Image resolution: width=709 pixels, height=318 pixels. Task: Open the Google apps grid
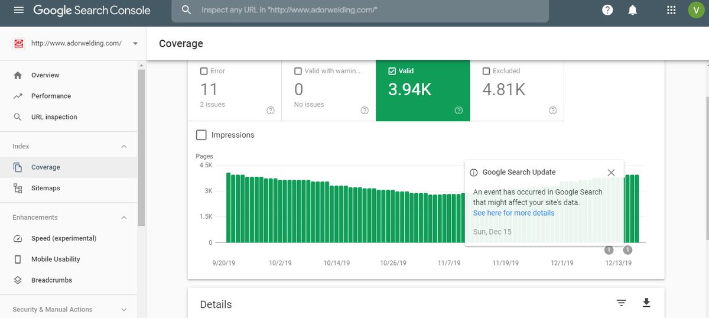671,10
